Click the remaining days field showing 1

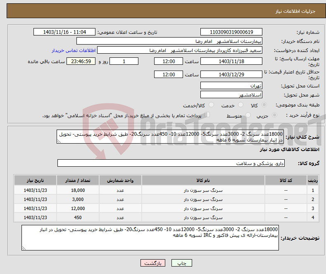(124, 61)
